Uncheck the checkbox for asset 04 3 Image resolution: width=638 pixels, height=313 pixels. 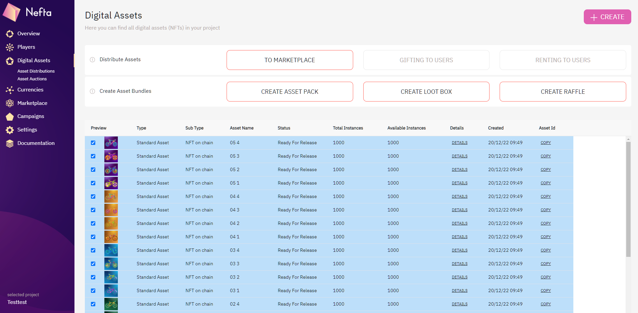tap(93, 210)
